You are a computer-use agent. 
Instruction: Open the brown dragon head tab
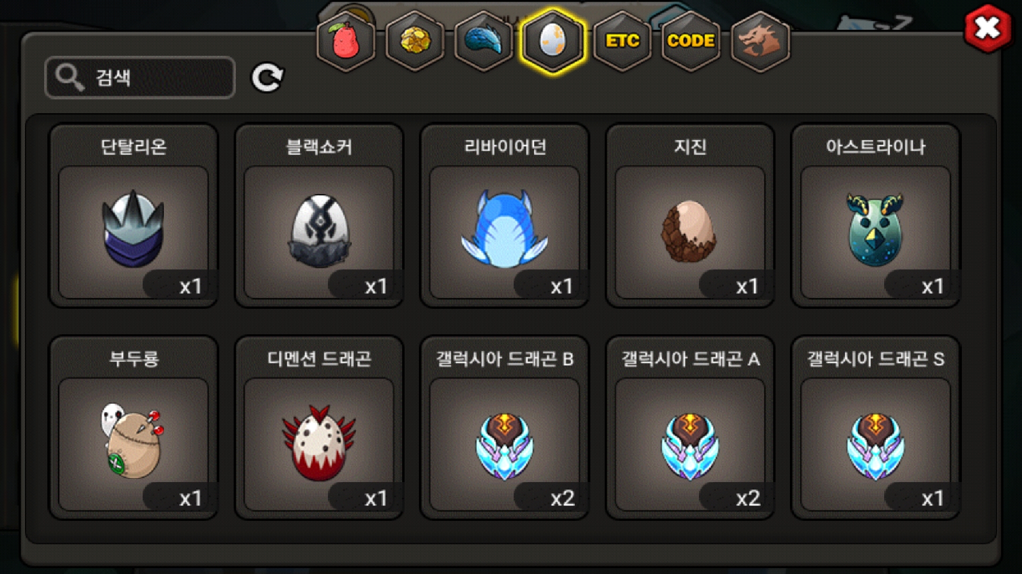pos(760,41)
